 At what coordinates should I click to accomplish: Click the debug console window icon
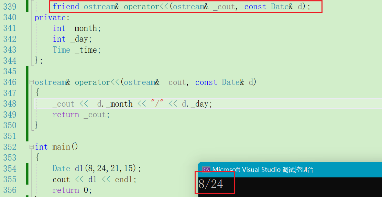coord(206,169)
